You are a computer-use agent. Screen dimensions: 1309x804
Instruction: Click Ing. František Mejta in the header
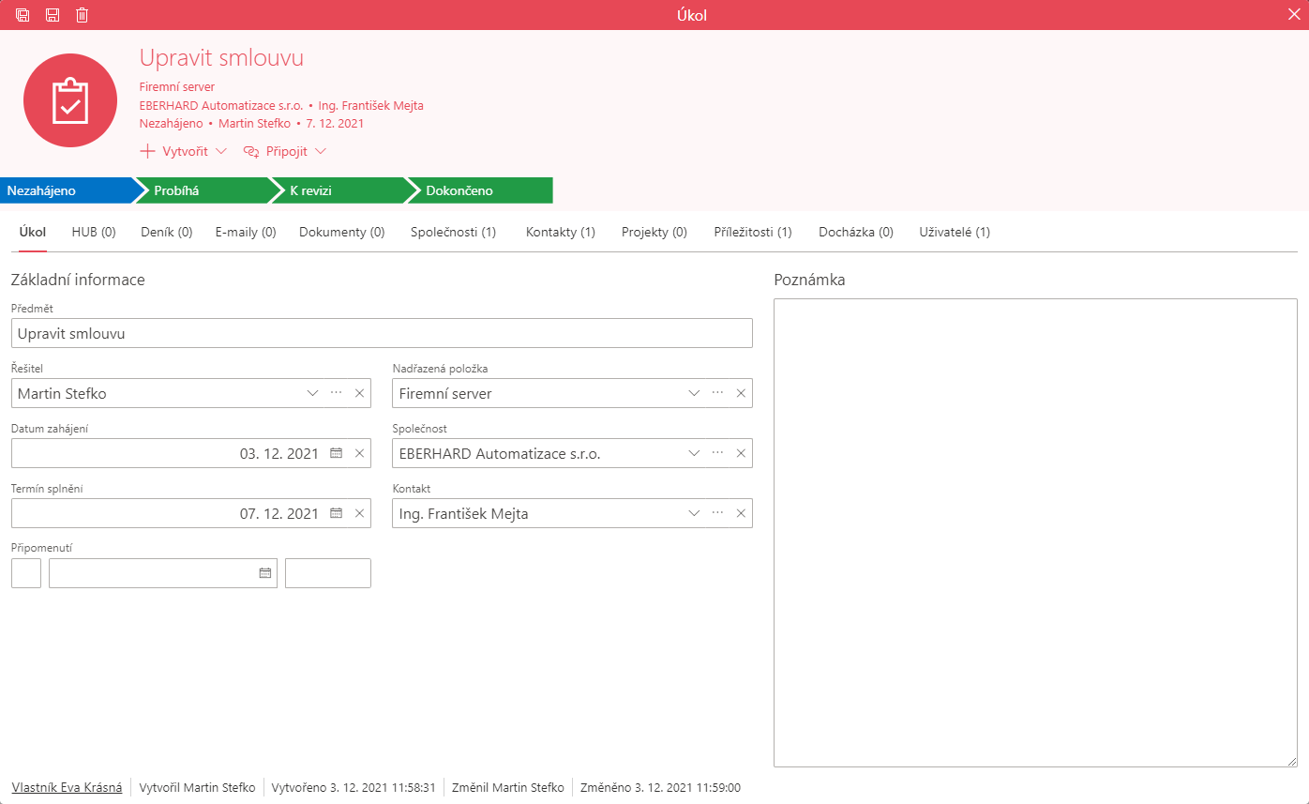(371, 105)
